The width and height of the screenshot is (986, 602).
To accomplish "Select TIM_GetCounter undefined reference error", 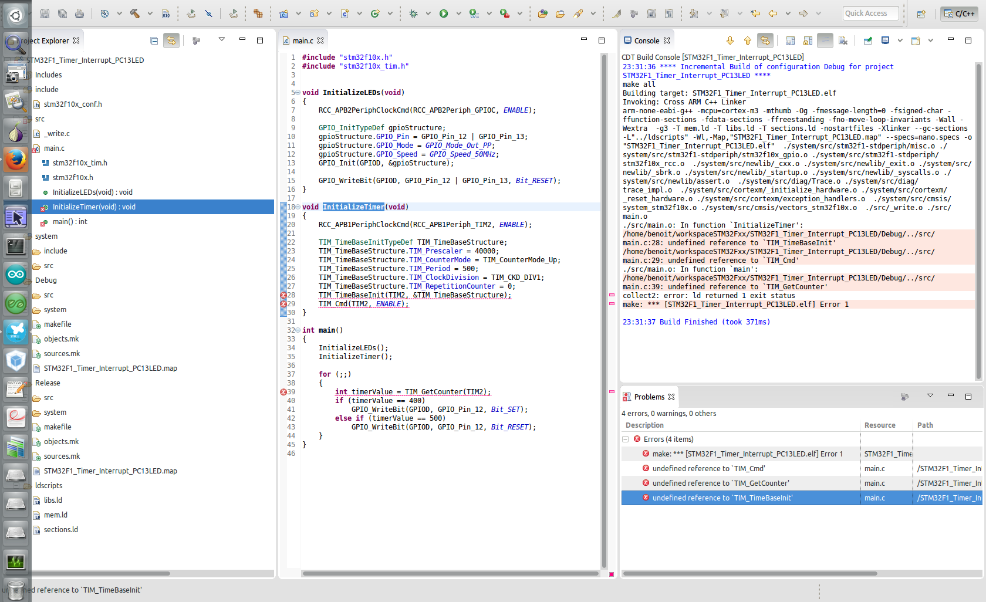I will coord(721,483).
